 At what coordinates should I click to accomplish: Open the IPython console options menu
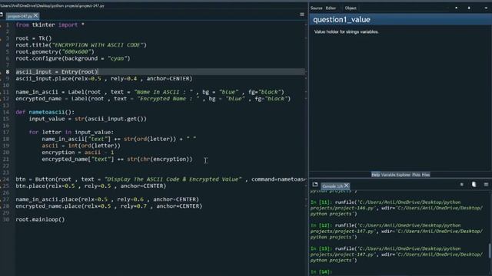[x=486, y=185]
